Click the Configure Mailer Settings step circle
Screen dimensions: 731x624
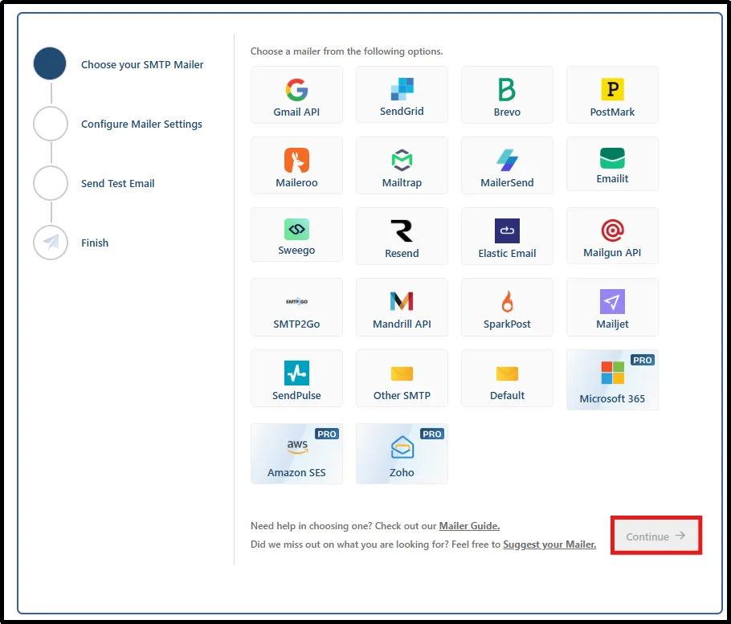[x=51, y=124]
